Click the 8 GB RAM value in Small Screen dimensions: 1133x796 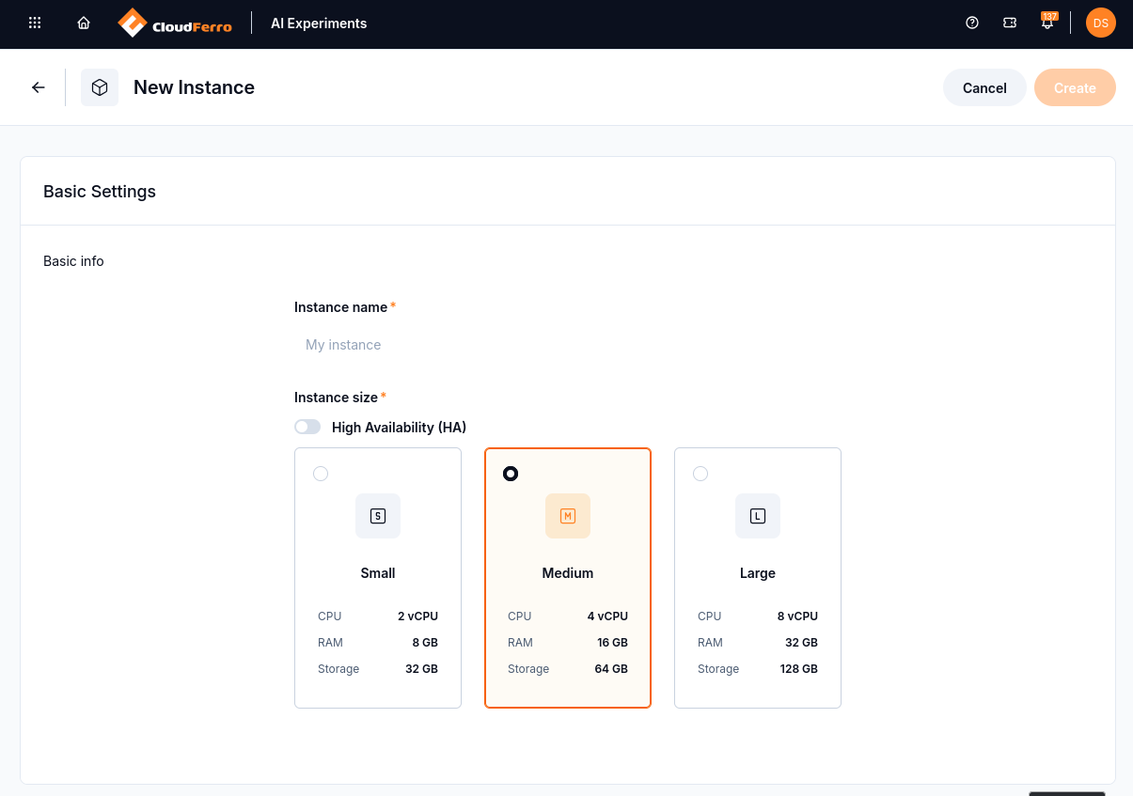(x=425, y=643)
